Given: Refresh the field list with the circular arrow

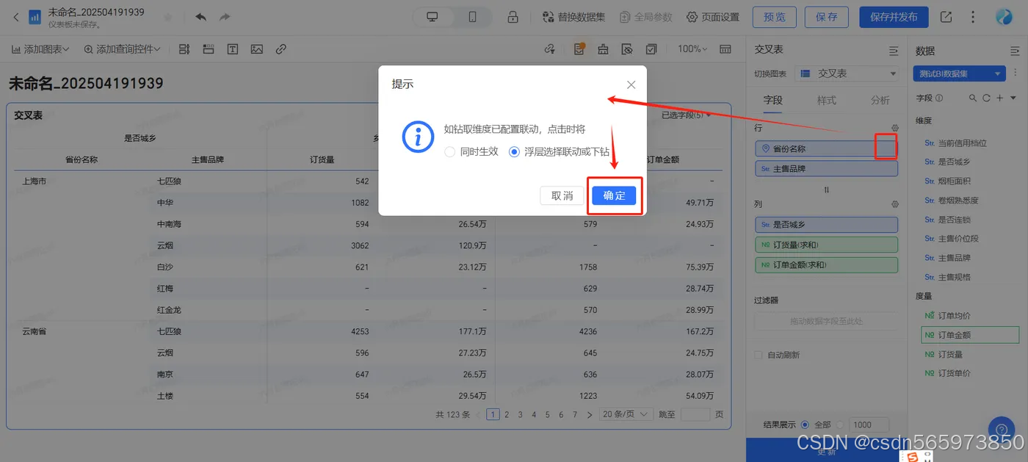Looking at the screenshot, I should (988, 98).
